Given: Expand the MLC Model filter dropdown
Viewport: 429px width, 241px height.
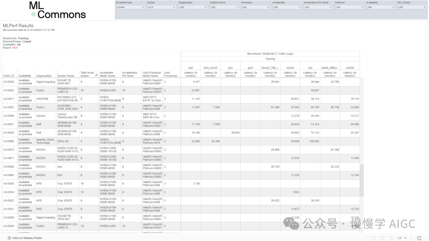Looking at the screenshot, I should 412,8.
